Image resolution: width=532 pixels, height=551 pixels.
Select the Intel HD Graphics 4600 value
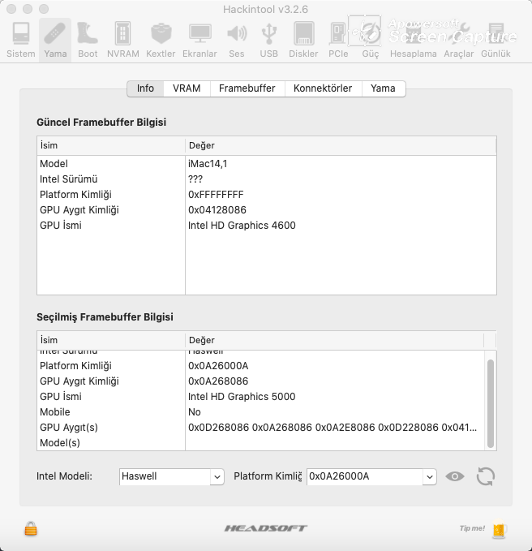pos(242,226)
